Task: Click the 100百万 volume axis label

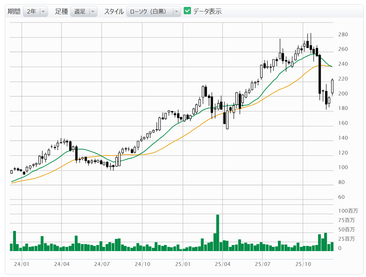Action: (348, 211)
